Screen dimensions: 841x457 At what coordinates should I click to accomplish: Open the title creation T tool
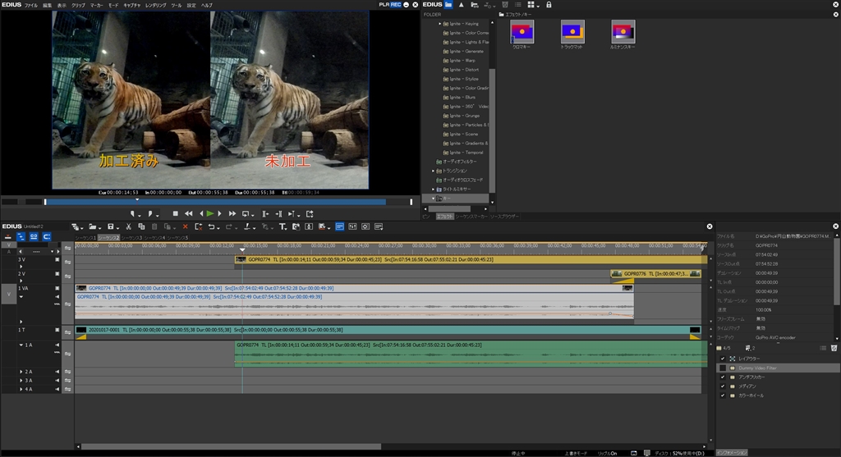click(x=282, y=226)
